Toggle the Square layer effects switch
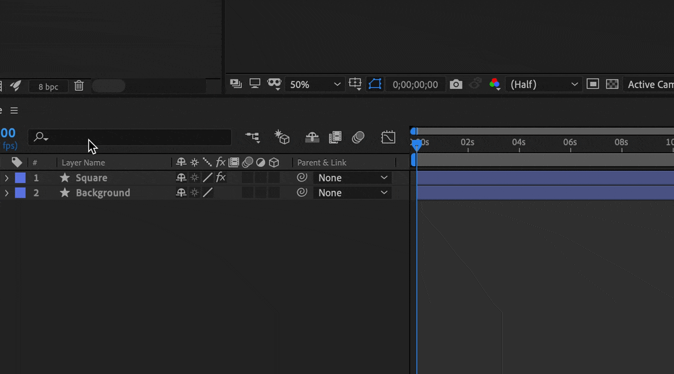This screenshot has width=674, height=374. pos(221,177)
